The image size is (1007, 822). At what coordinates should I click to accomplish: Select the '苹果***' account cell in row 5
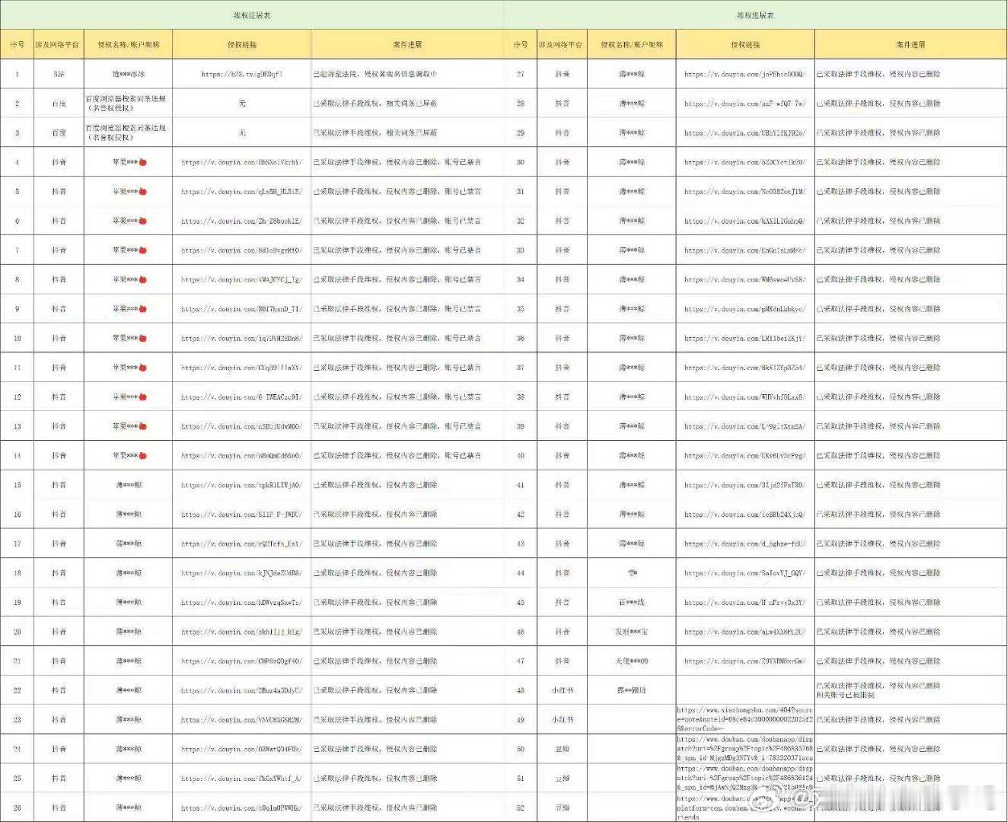click(127, 191)
